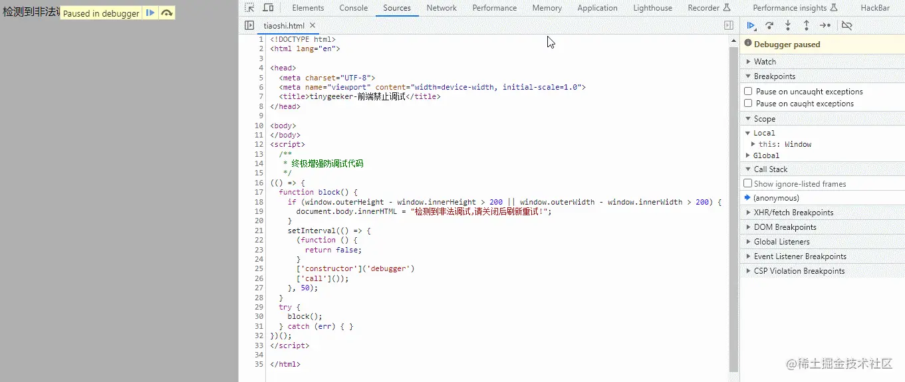Expand XHR/fetch Breakpoints section
Screen dimensions: 905x382
822,213
